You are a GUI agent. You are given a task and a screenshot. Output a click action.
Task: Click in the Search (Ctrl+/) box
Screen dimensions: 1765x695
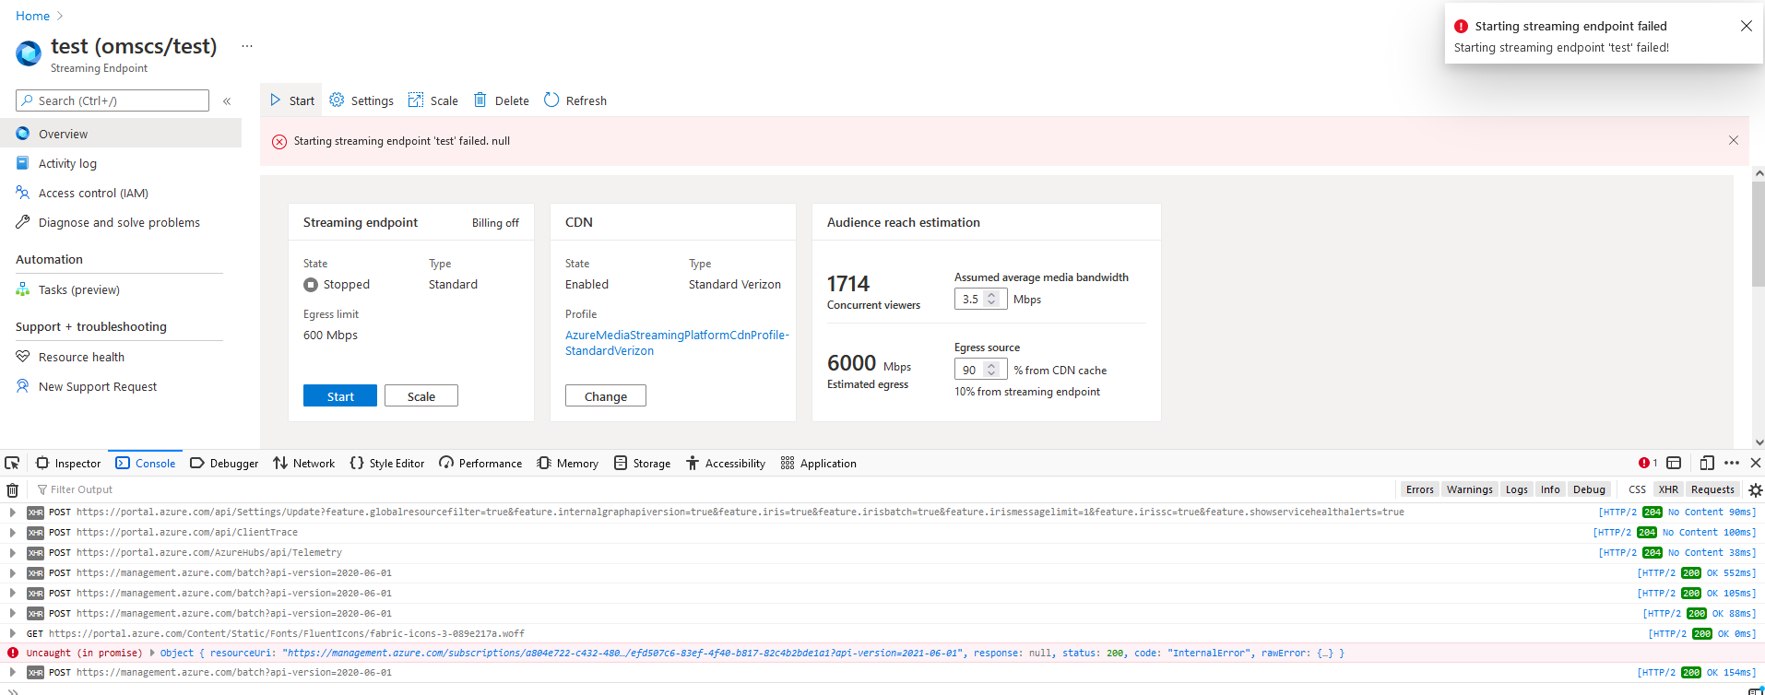coord(113,100)
